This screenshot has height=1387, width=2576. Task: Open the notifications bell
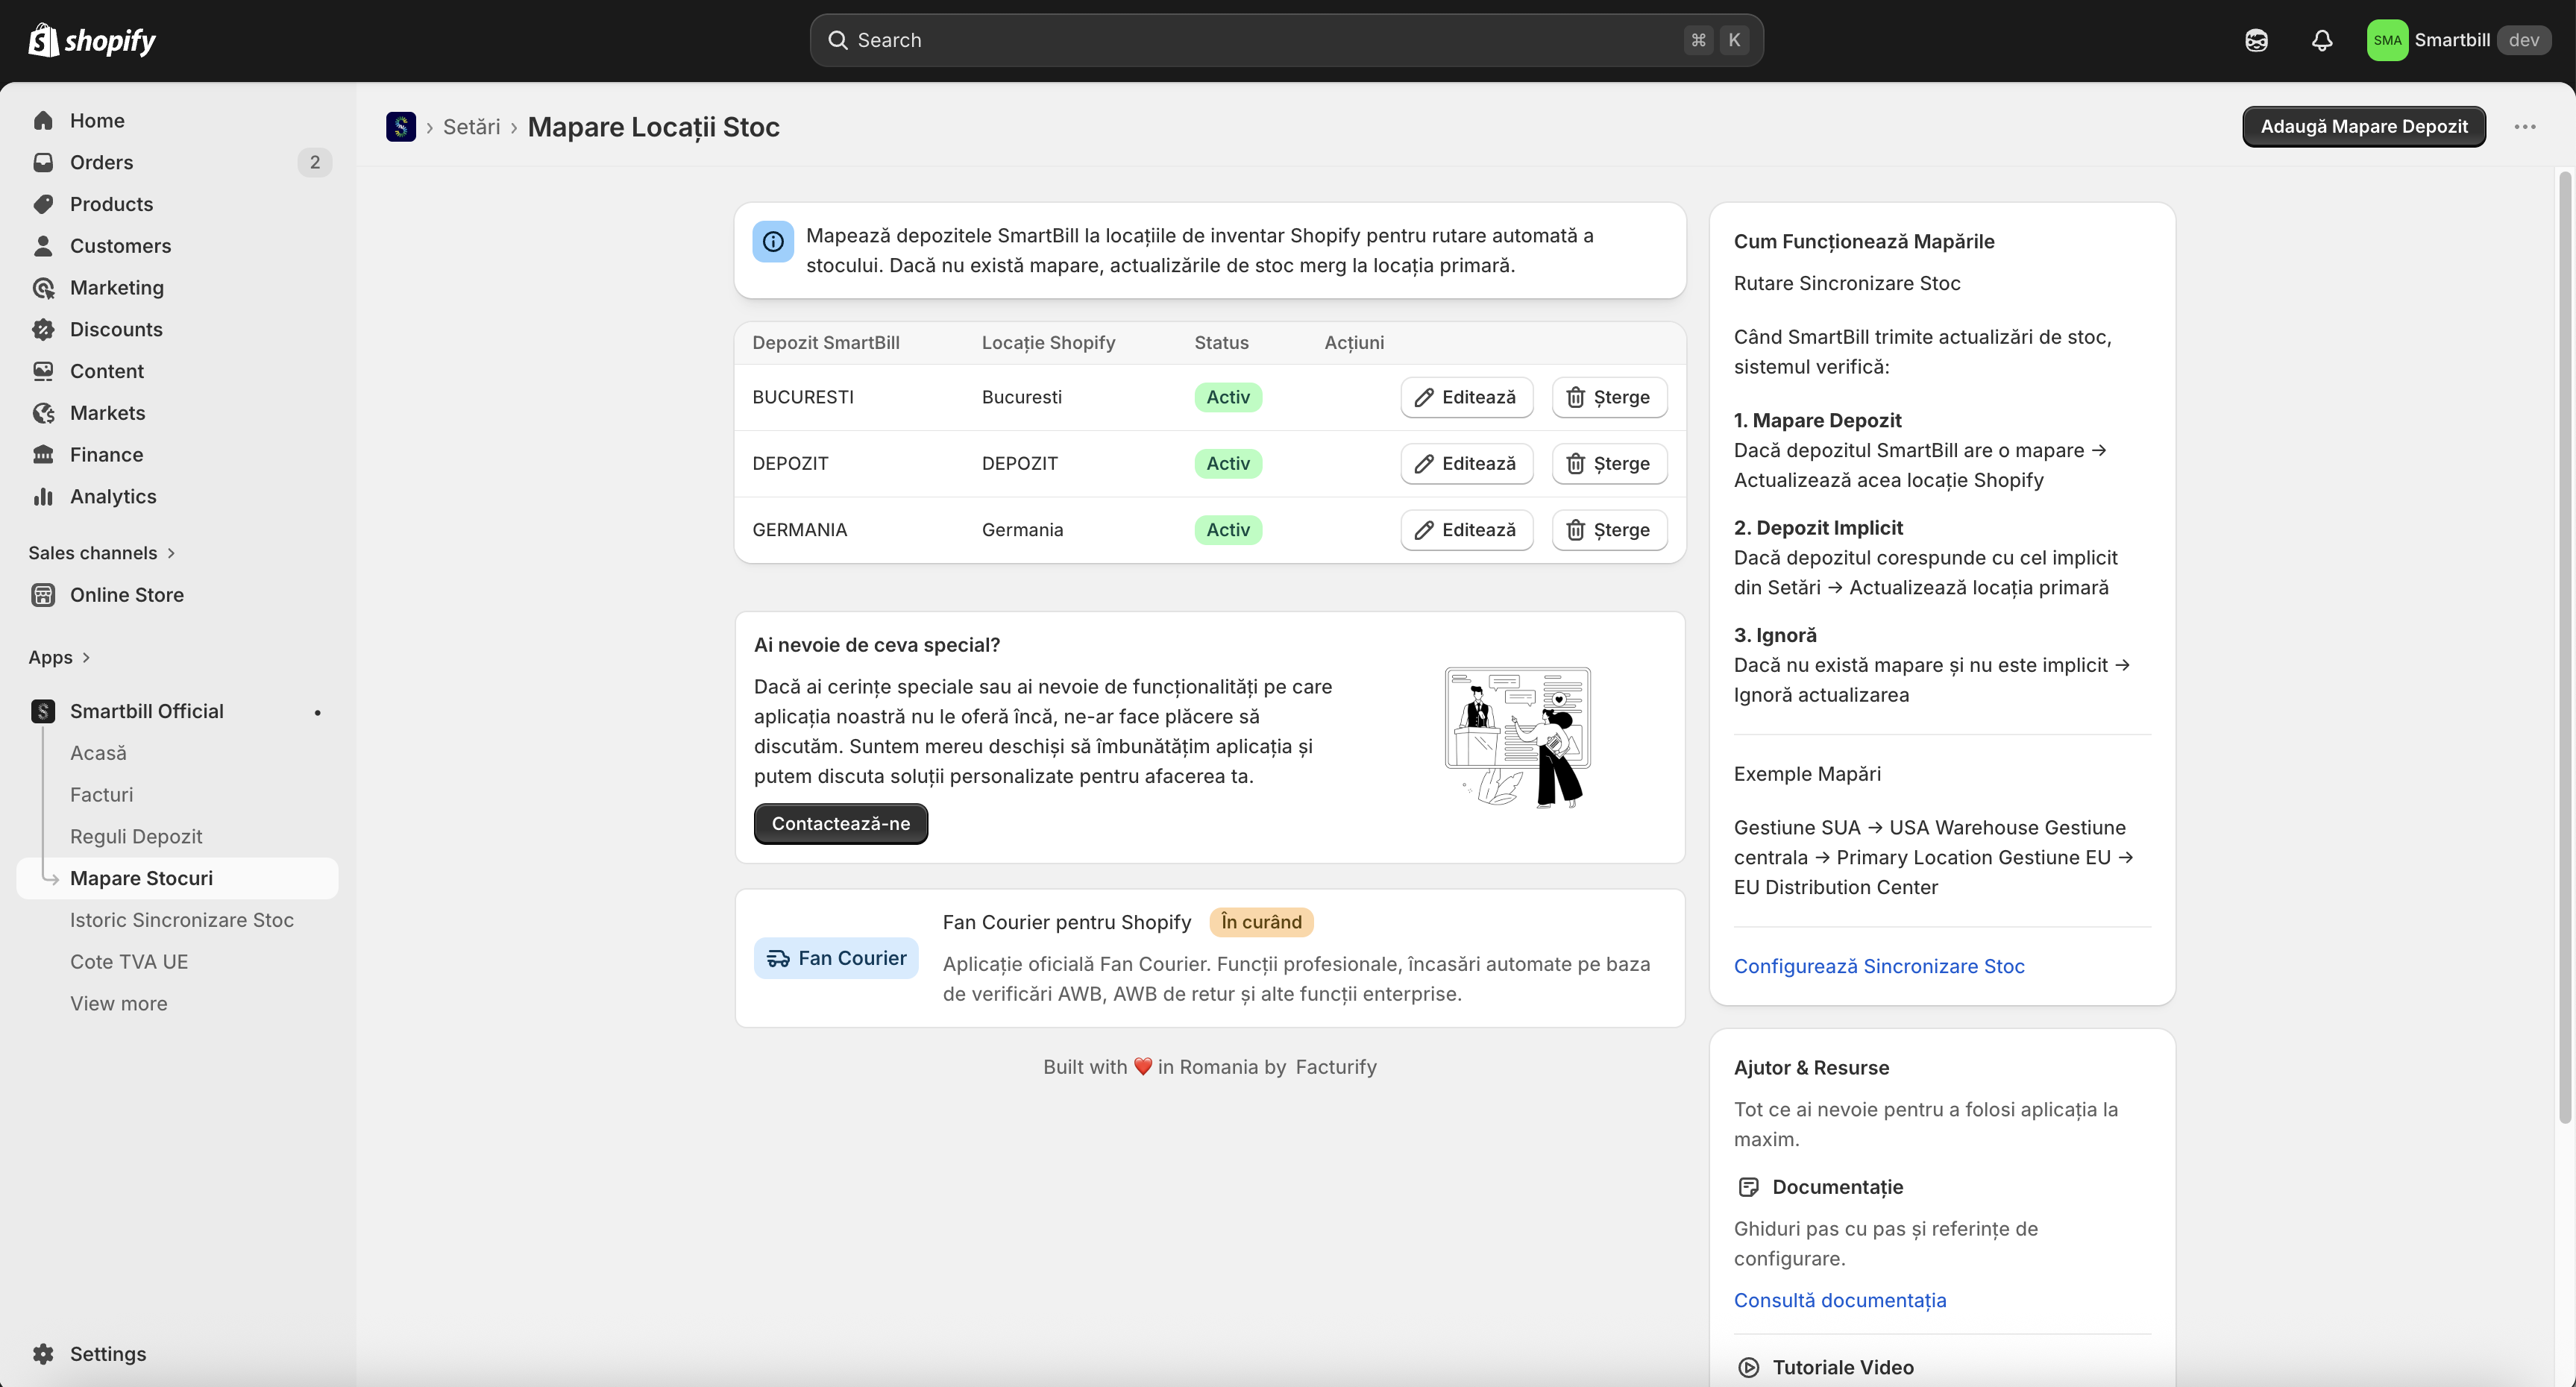[x=2322, y=40]
